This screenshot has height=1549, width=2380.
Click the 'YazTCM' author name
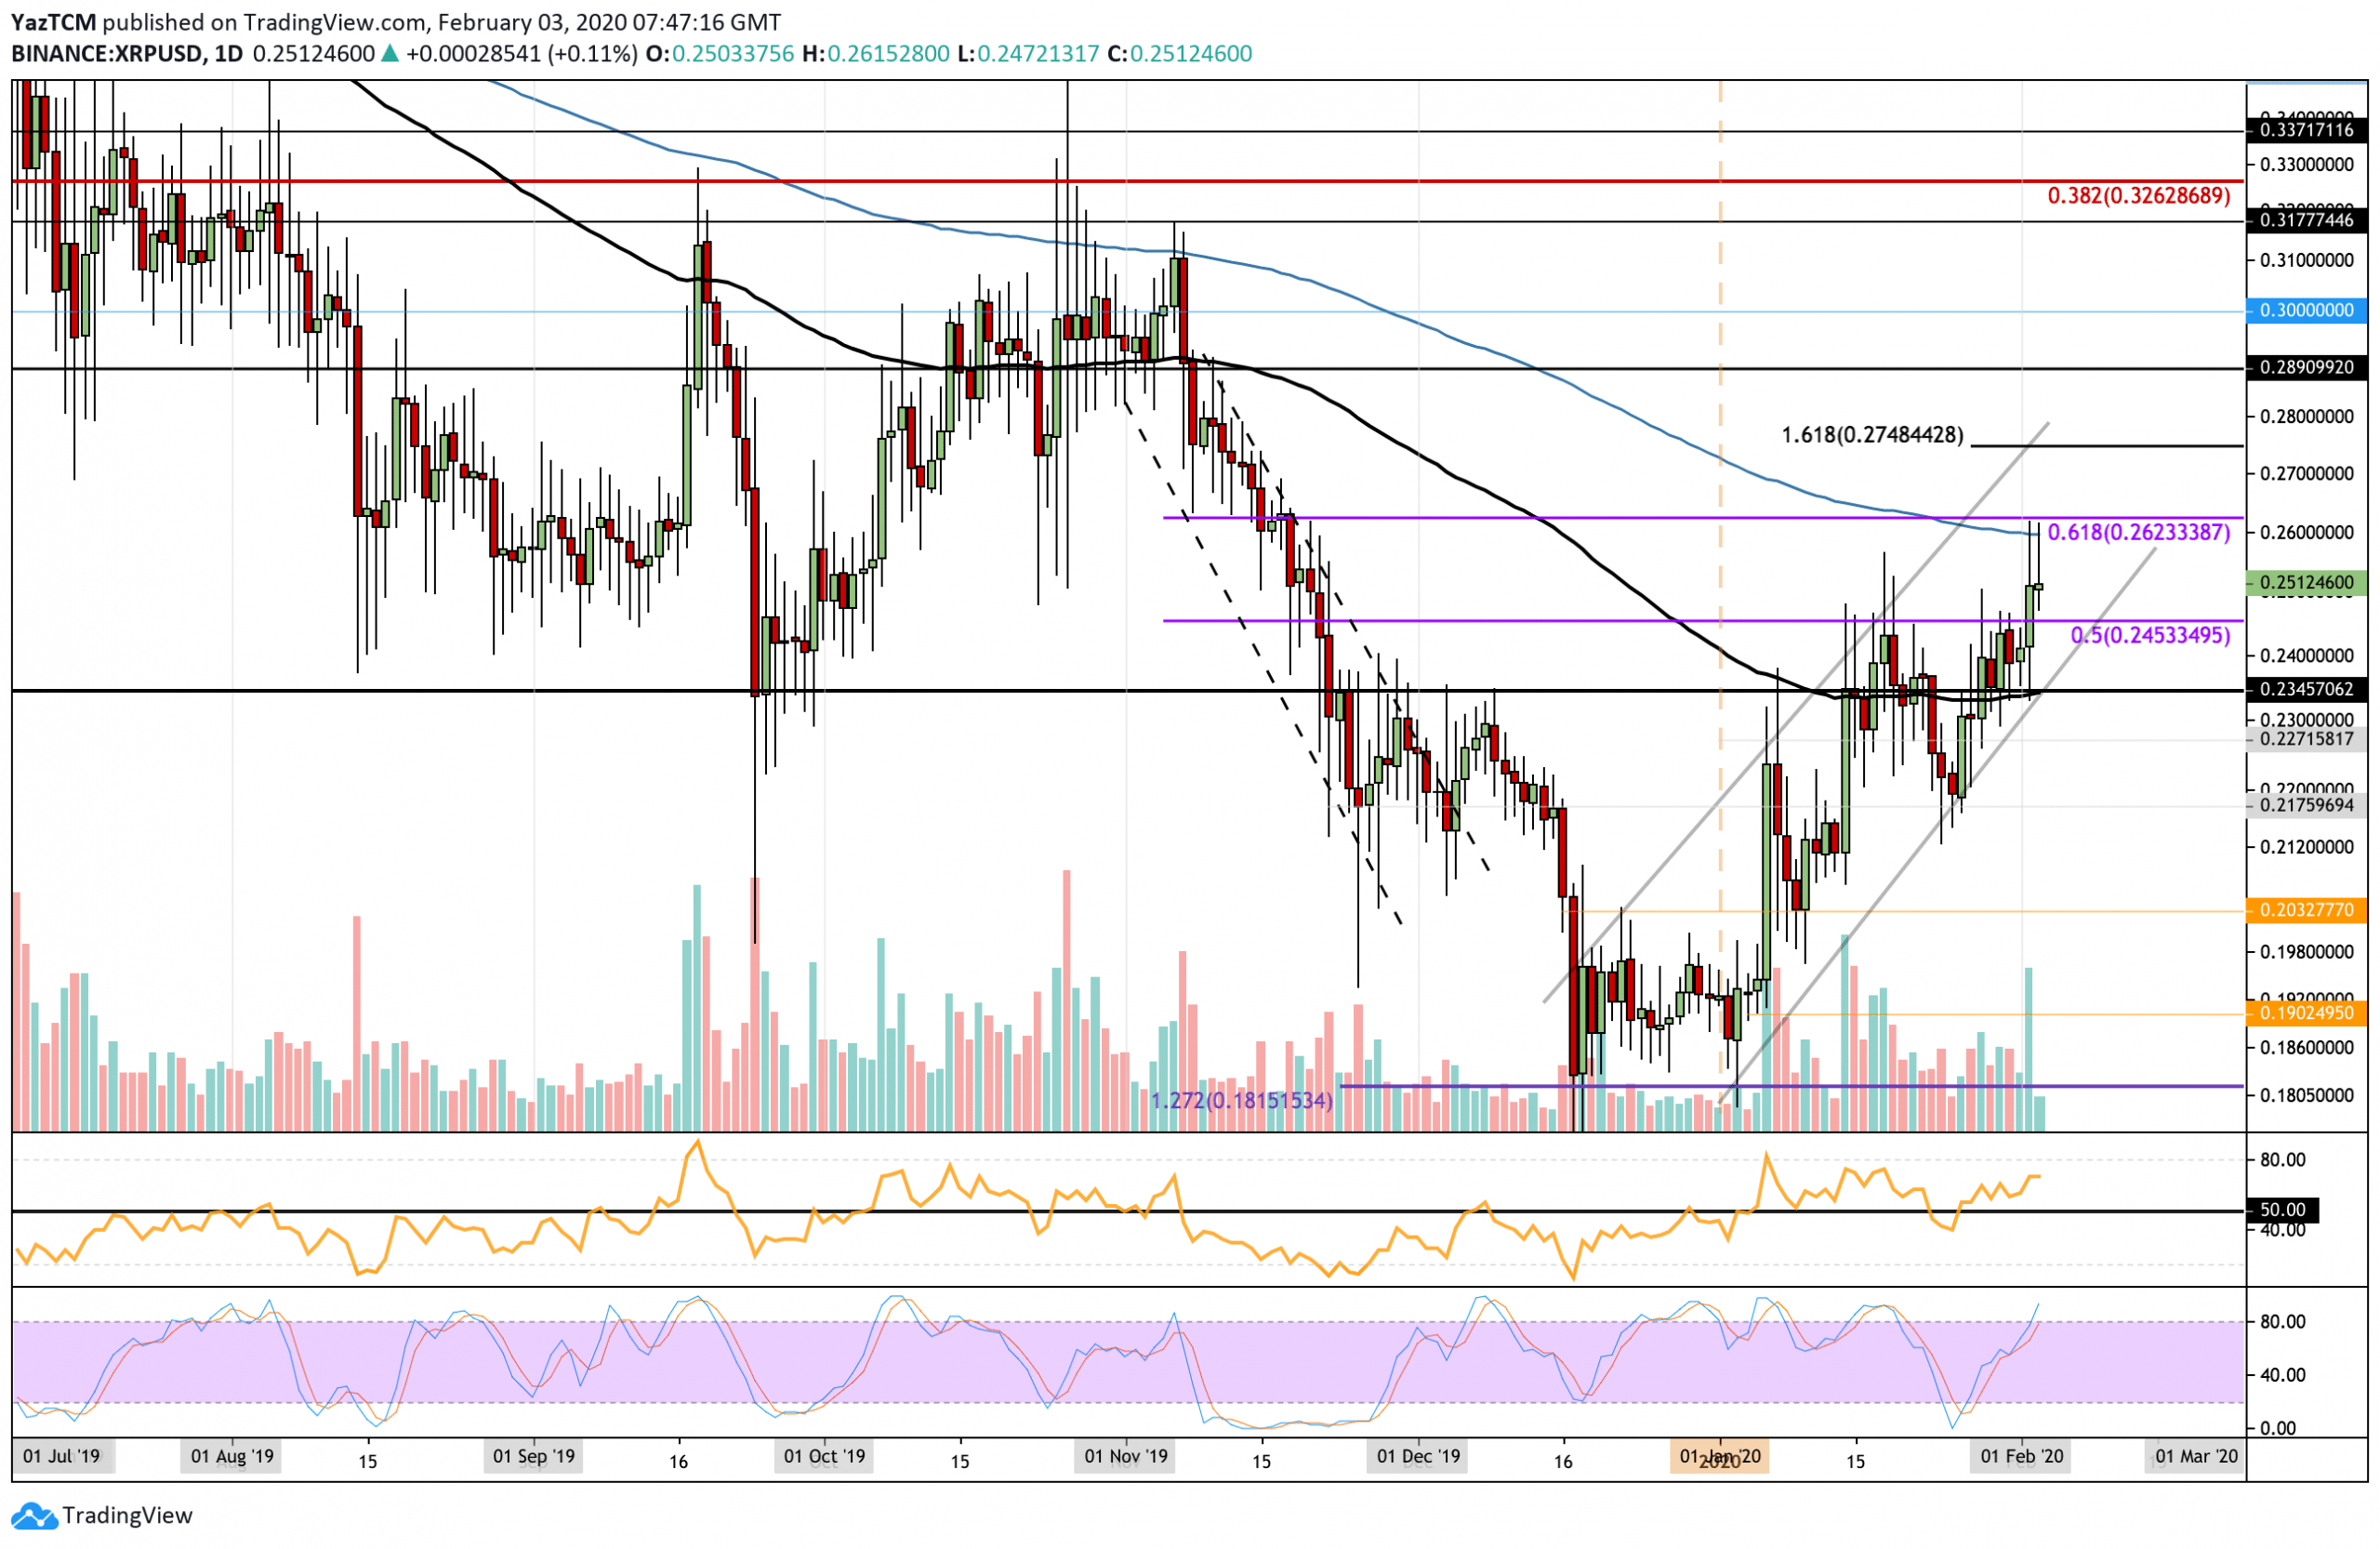[x=54, y=21]
